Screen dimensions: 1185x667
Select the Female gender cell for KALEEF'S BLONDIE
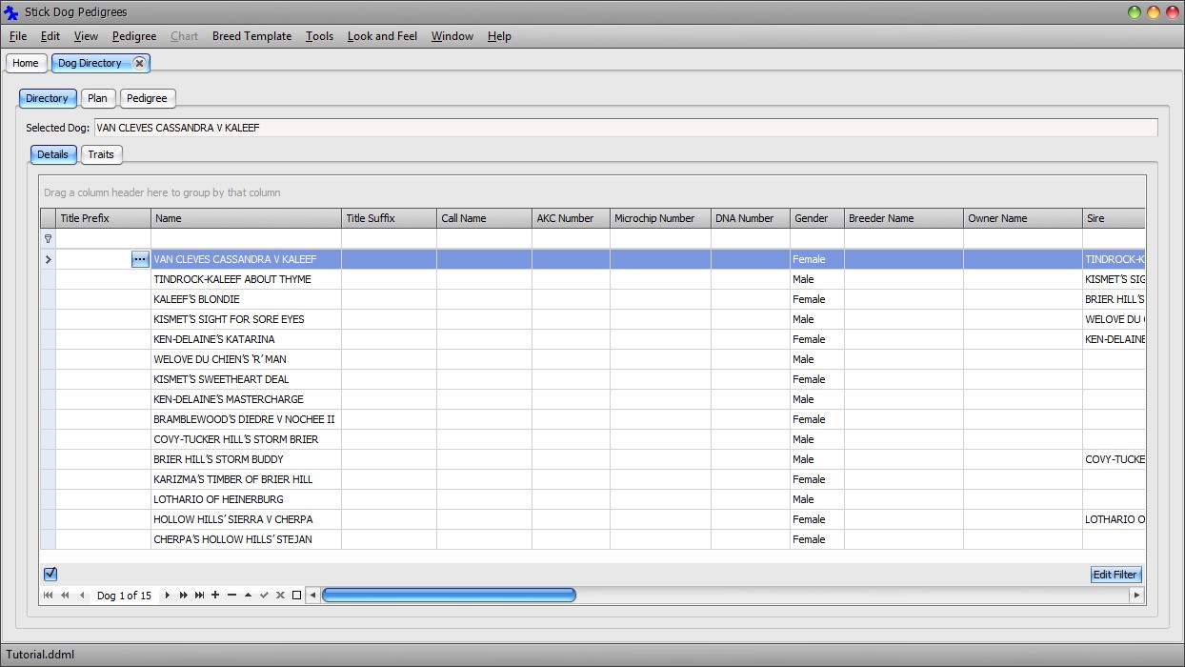coord(816,299)
